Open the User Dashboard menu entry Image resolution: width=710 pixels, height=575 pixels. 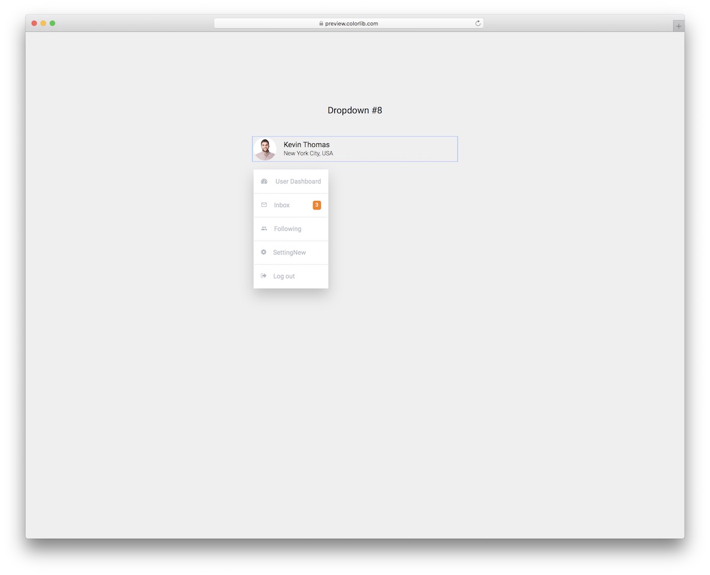coord(298,181)
